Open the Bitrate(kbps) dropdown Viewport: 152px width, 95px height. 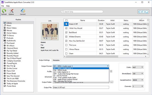pyautogui.click(x=138, y=73)
